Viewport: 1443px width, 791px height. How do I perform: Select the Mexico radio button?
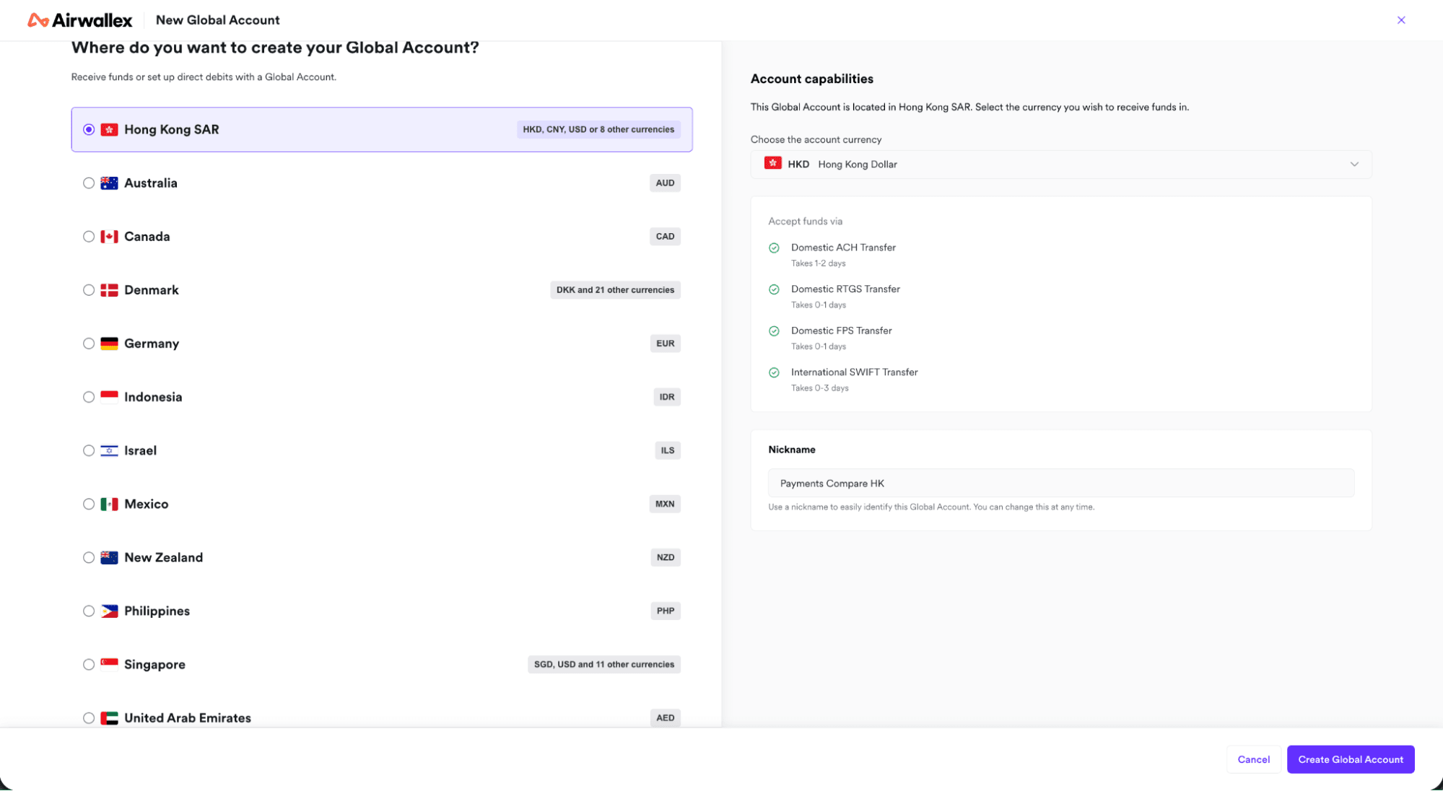[x=89, y=504]
